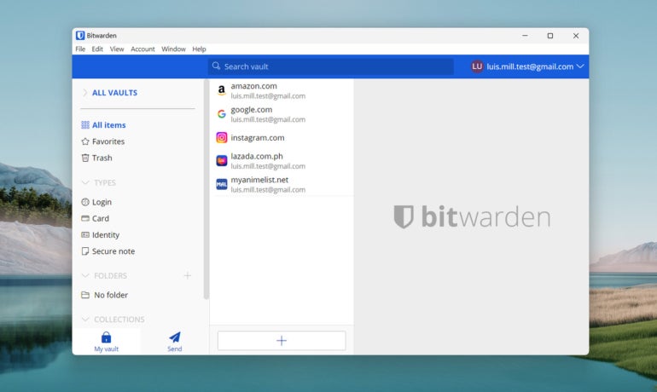Viewport: 657px width, 392px height.
Task: Click the Google icon next to google.com
Action: [x=221, y=114]
